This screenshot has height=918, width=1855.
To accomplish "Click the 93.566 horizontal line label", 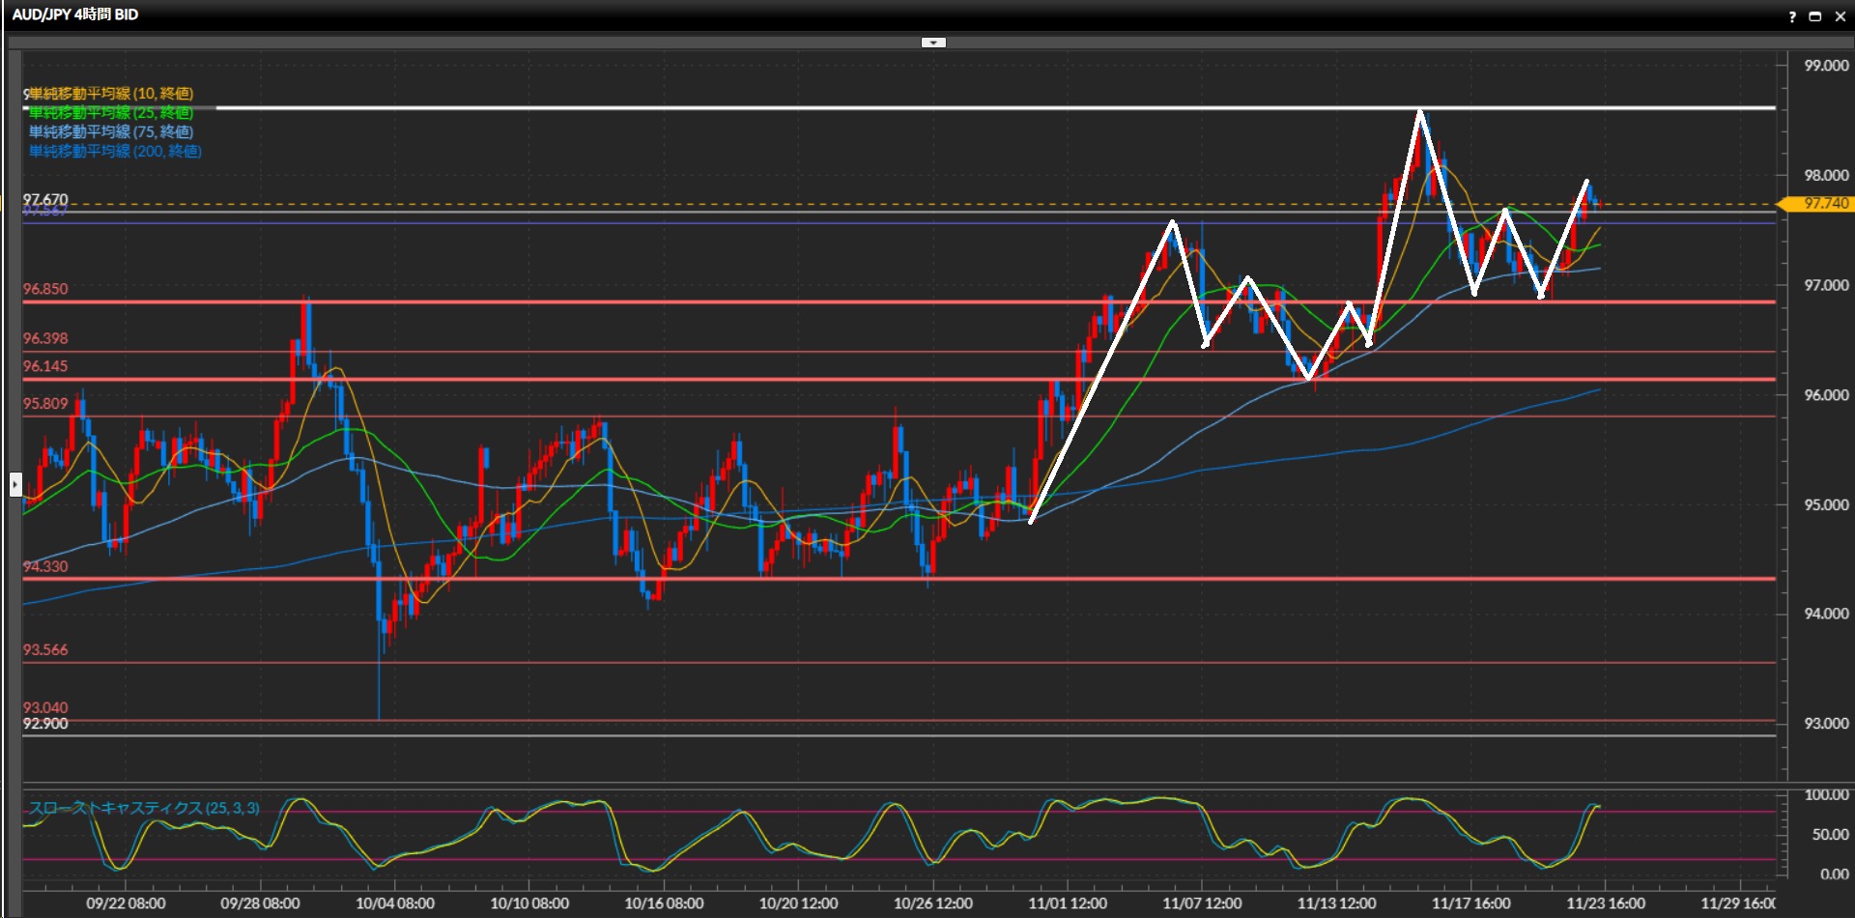I will 45,649.
